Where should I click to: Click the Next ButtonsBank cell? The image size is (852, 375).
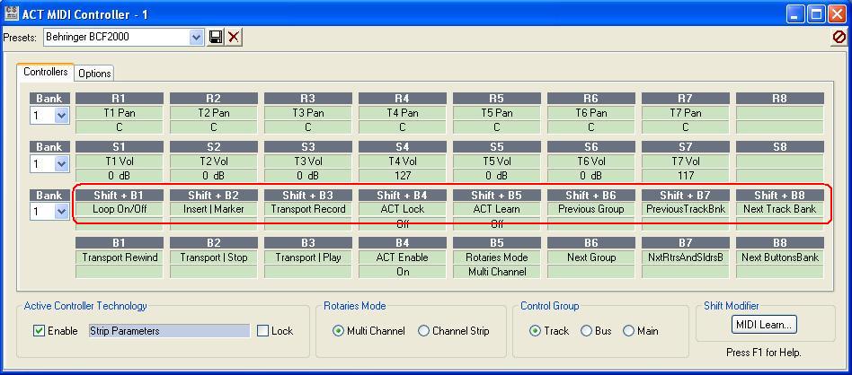point(780,257)
